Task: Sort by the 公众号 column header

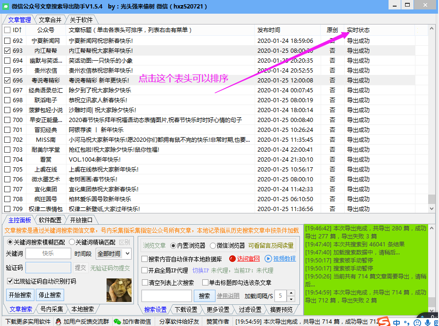Action: tap(46, 30)
